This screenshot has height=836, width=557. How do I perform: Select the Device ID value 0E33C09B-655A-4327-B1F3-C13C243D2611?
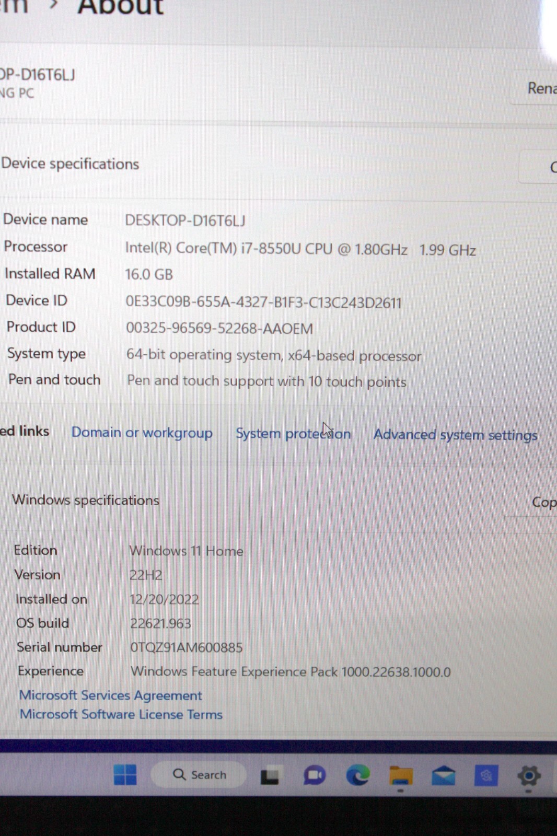coord(263,302)
